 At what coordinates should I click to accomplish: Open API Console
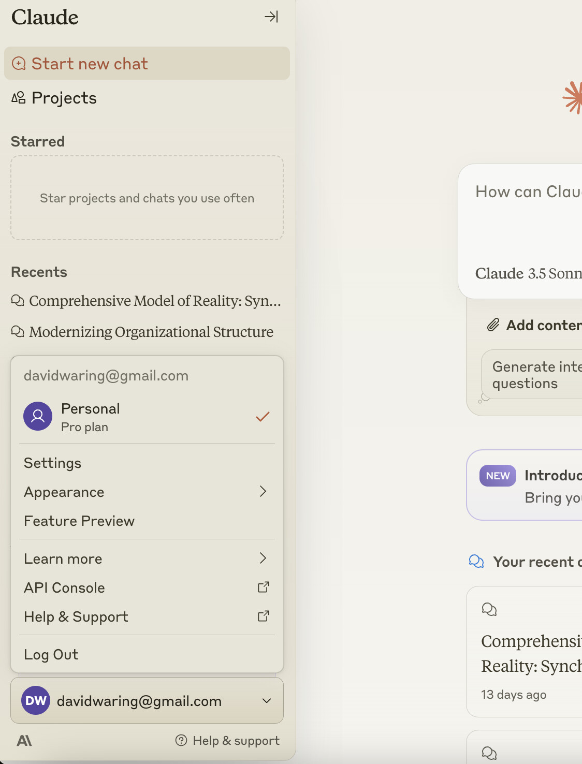tap(147, 587)
